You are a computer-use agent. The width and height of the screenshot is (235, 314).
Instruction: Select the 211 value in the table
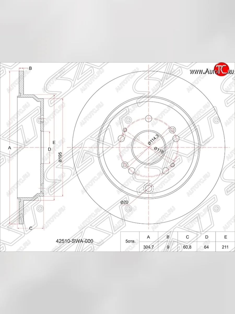click(x=225, y=247)
